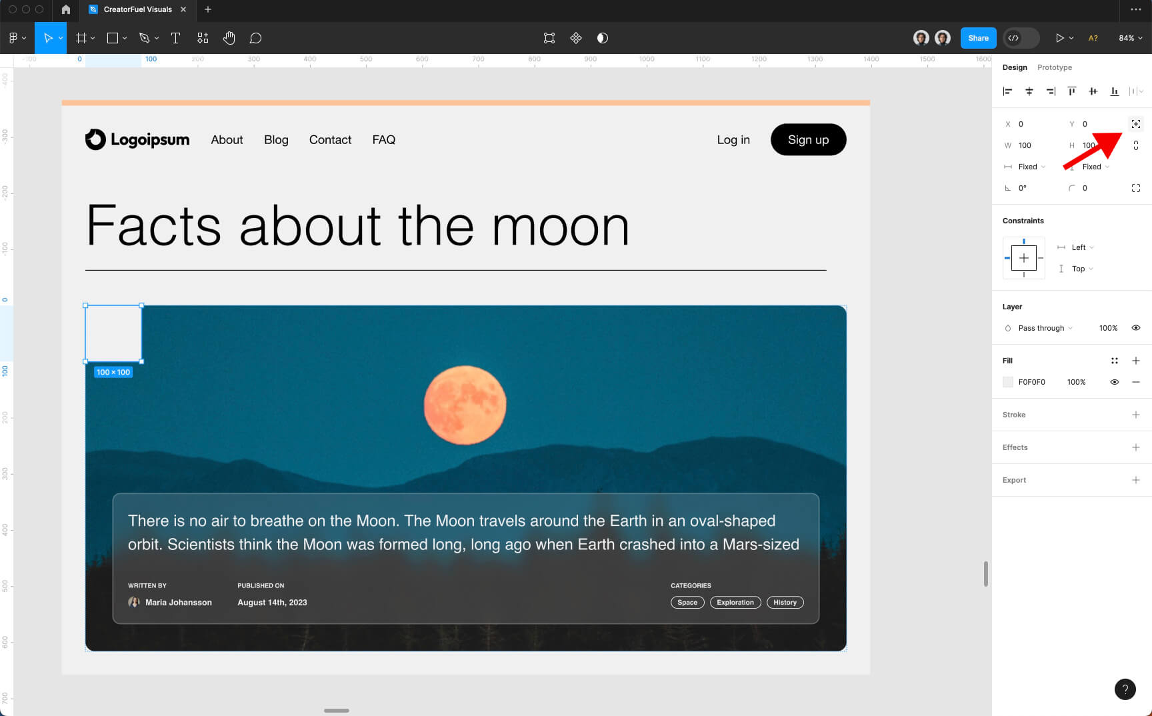Click the fill color swatch

coord(1007,381)
